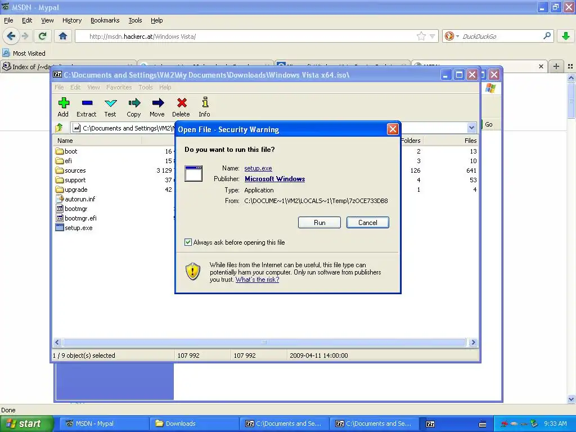Image resolution: width=576 pixels, height=432 pixels.
Task: Click the up-folder arrow icon in 7-Zip
Action: pos(59,128)
